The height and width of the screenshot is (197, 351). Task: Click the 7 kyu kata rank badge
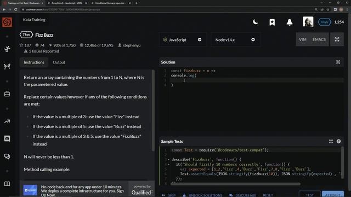click(26, 35)
